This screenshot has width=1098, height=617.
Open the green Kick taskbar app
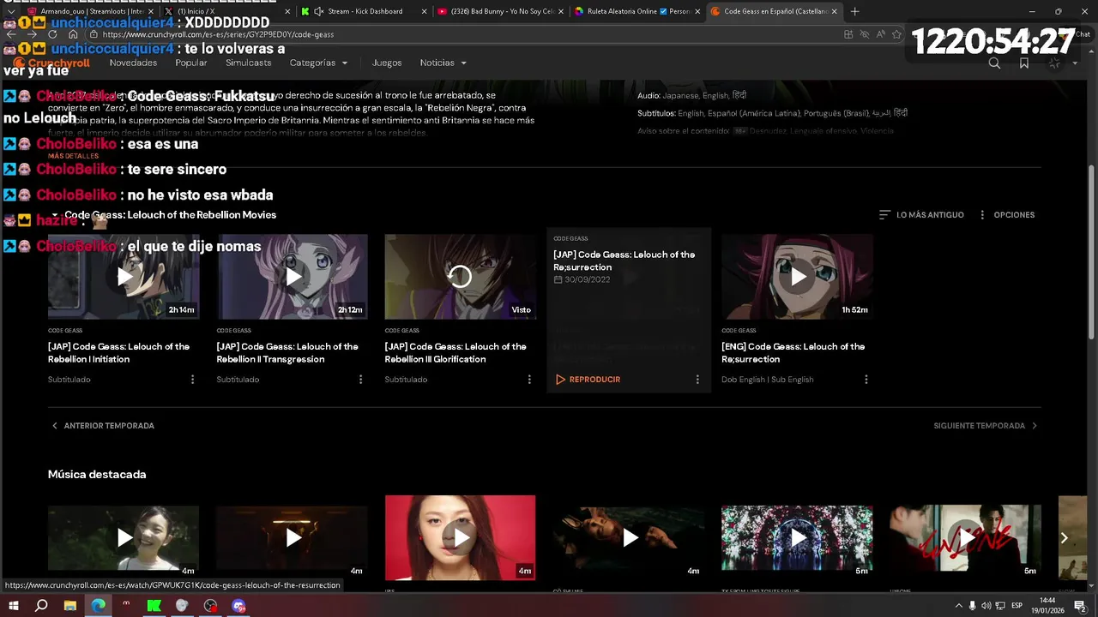coord(154,606)
